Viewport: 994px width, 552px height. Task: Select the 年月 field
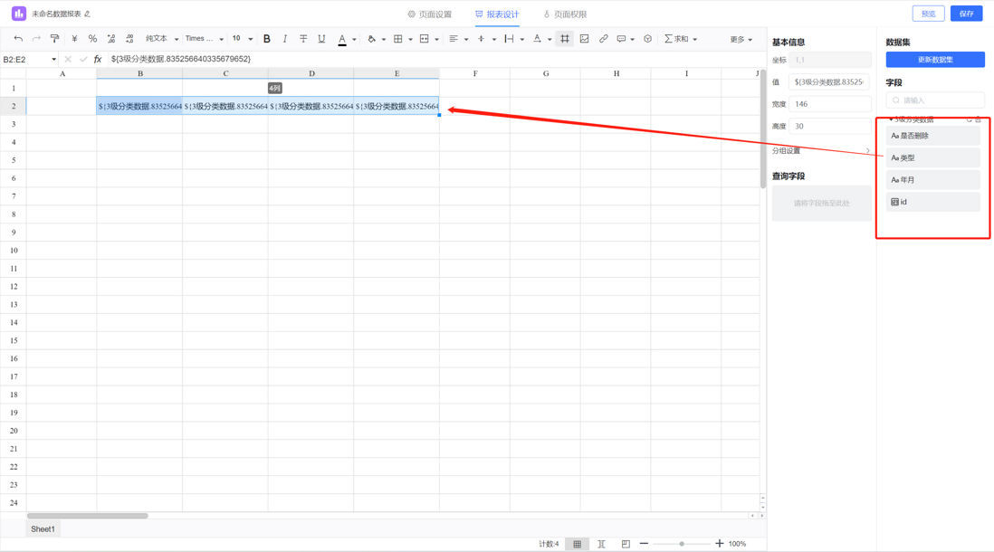tap(932, 180)
